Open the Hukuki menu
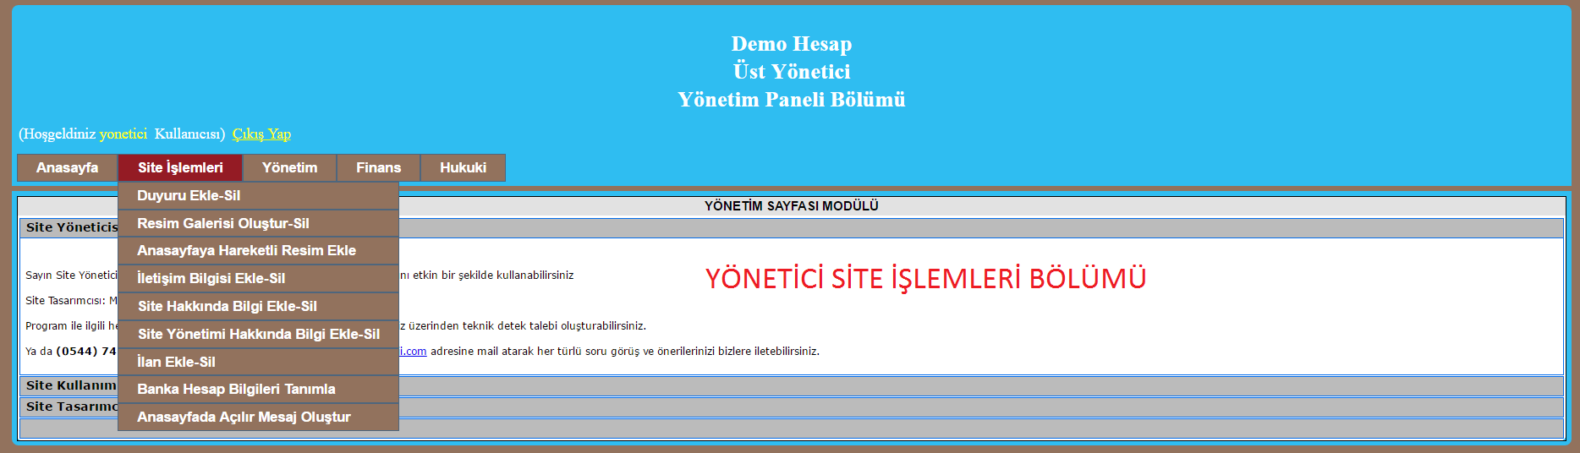This screenshot has height=453, width=1580. coord(463,167)
